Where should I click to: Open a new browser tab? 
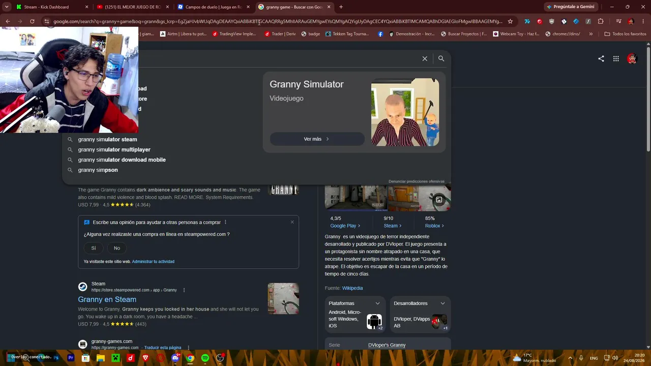coord(341,7)
